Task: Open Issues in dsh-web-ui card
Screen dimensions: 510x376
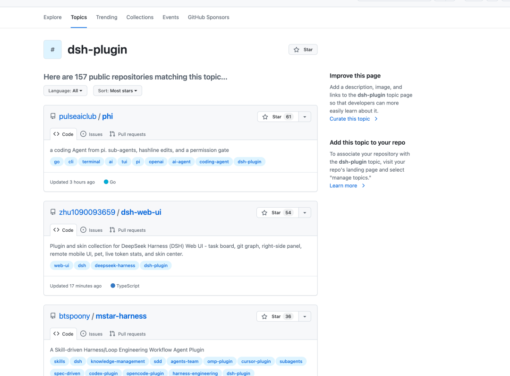Action: [92, 230]
